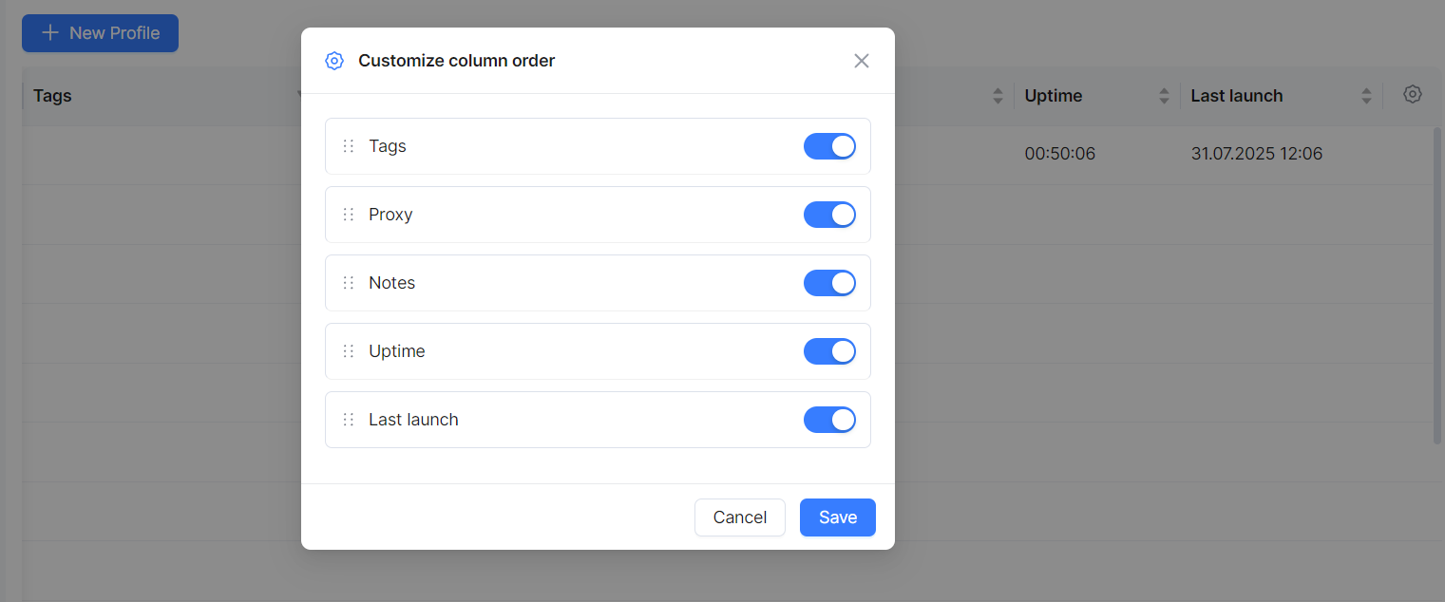Screen dimensions: 1445x602
Task: Click the Last launch drag handle
Action: (349, 420)
